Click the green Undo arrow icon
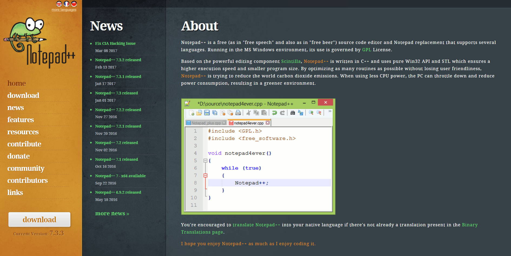Screen dimensions: 511x256 click(x=274, y=113)
